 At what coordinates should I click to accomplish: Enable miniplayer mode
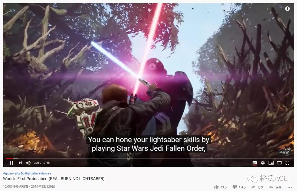tap(271, 163)
